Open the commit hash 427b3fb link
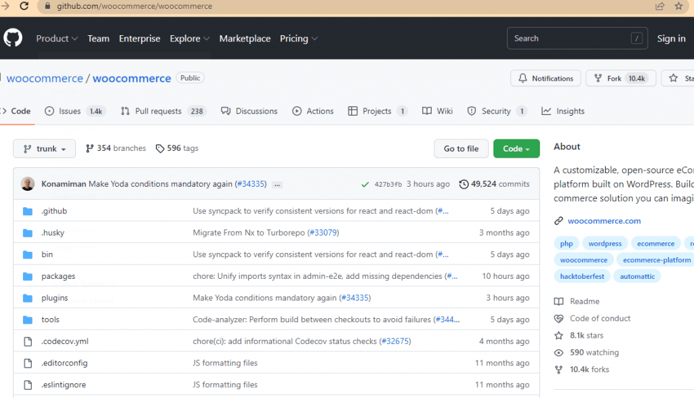 click(388, 184)
